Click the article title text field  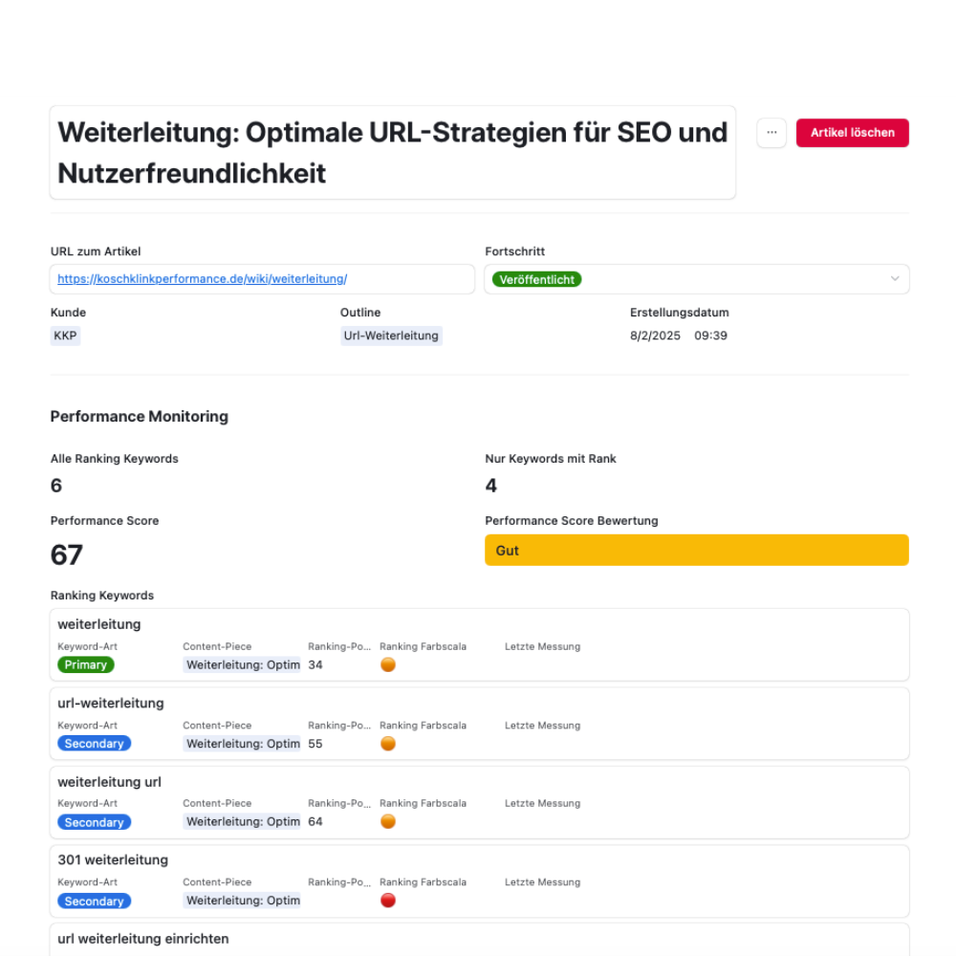392,153
